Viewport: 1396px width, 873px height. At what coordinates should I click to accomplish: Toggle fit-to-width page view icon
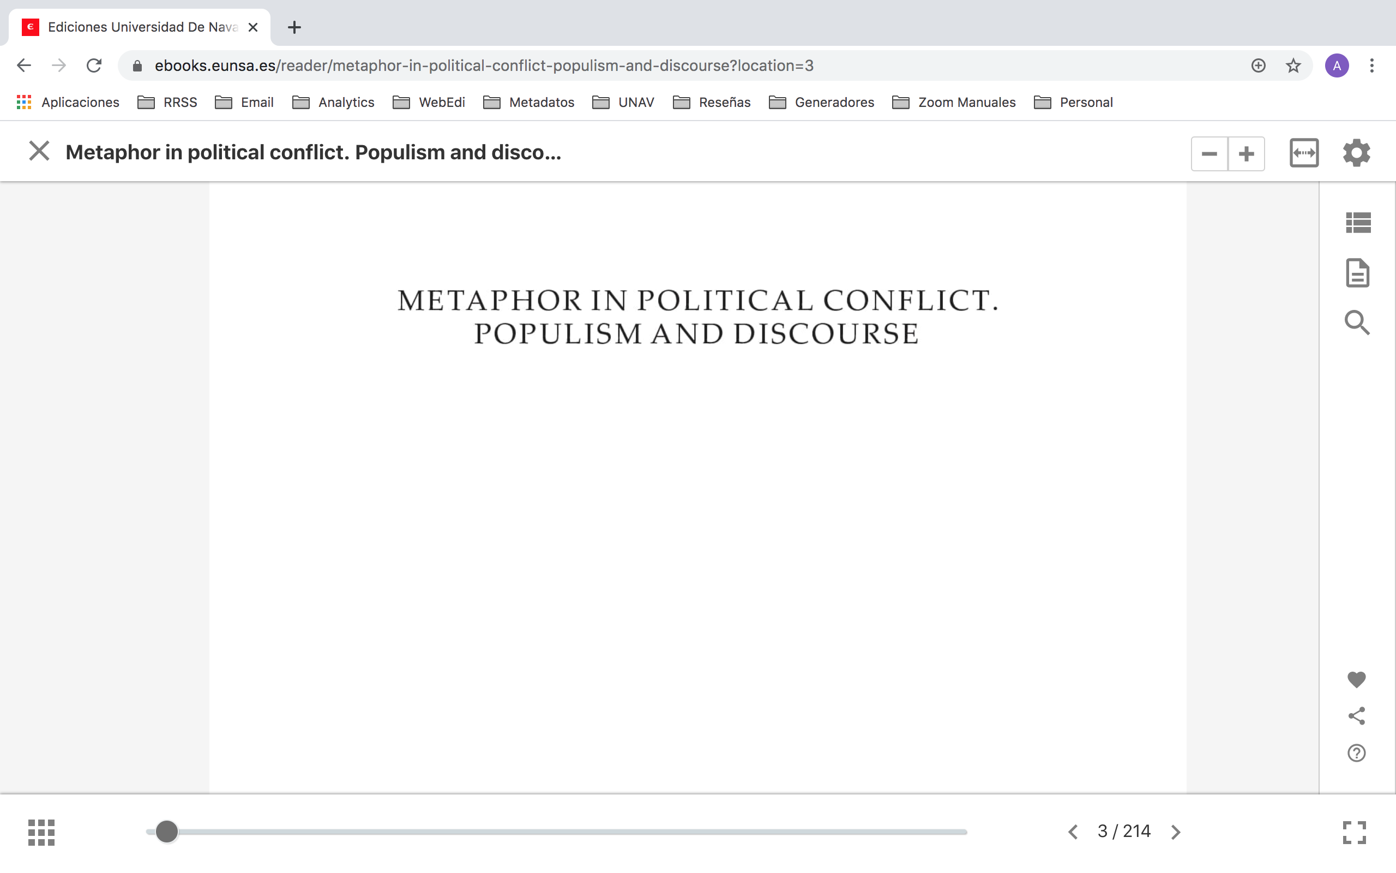[1304, 153]
